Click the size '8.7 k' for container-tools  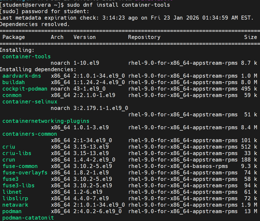pos(249,63)
